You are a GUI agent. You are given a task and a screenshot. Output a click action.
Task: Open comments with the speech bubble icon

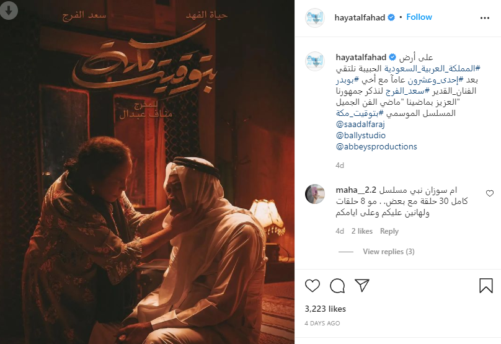point(337,286)
